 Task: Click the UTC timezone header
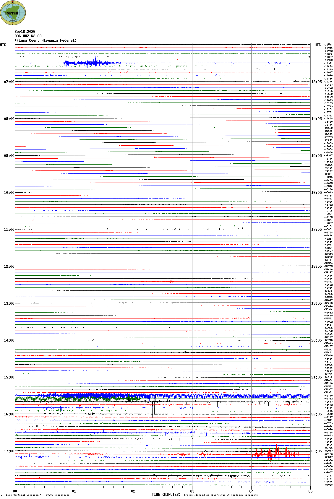click(x=318, y=45)
